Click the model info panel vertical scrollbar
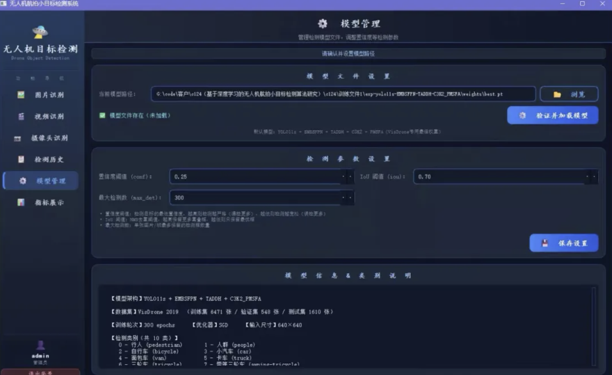The image size is (612, 375). 593,326
